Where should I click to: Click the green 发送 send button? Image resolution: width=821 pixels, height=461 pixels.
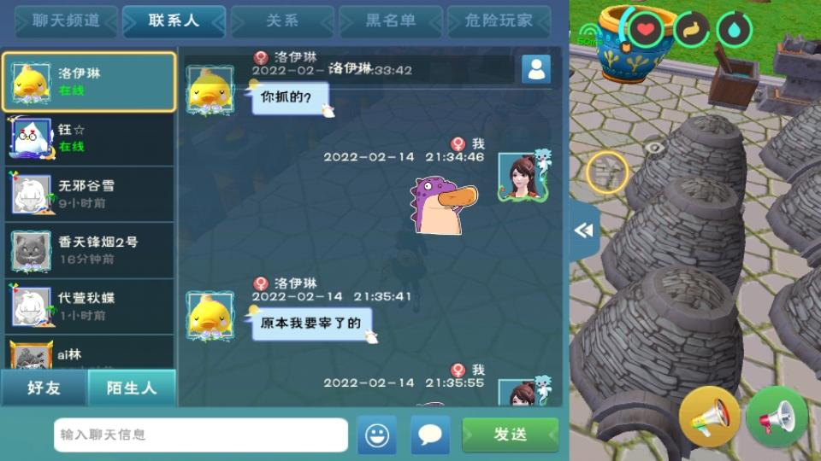coord(511,435)
